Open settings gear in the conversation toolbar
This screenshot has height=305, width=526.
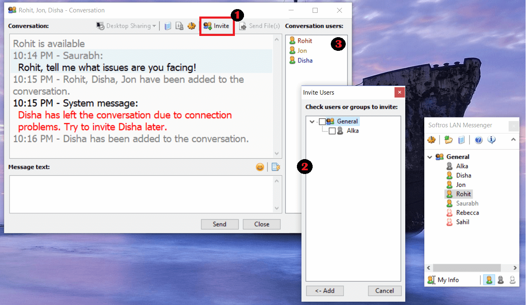[x=191, y=26]
